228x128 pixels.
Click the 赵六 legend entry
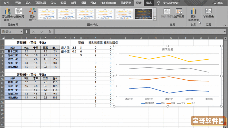click(191, 103)
